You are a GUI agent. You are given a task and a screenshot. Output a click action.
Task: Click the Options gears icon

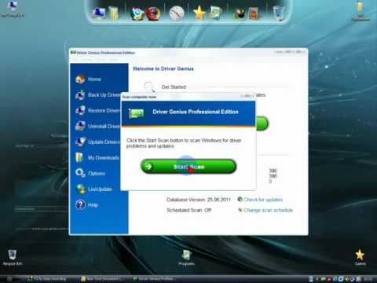(x=80, y=173)
